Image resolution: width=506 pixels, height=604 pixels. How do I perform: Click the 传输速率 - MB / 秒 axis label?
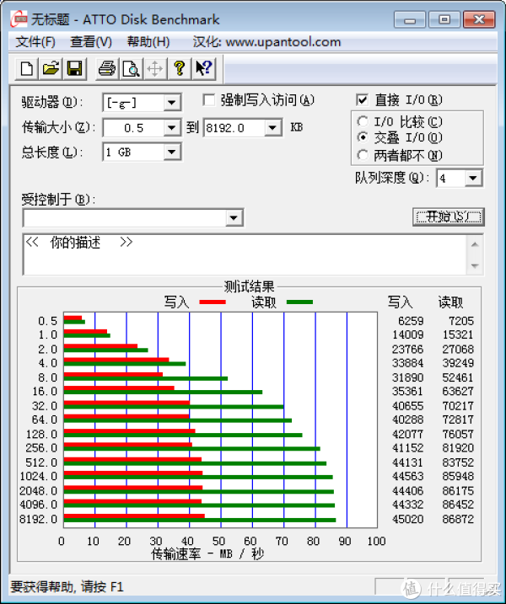pos(207,554)
